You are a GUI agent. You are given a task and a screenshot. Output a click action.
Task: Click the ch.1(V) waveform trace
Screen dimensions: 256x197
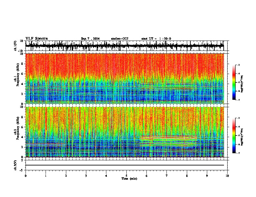(x=124, y=46)
